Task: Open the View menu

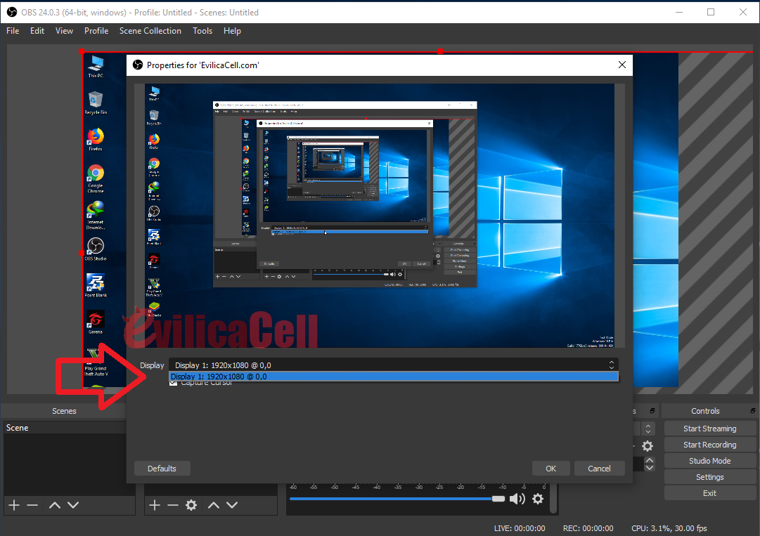Action: (64, 30)
